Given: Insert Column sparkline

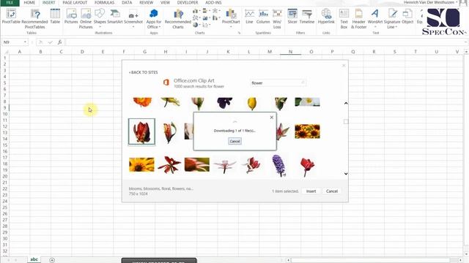Looking at the screenshot, I should point(263,16).
